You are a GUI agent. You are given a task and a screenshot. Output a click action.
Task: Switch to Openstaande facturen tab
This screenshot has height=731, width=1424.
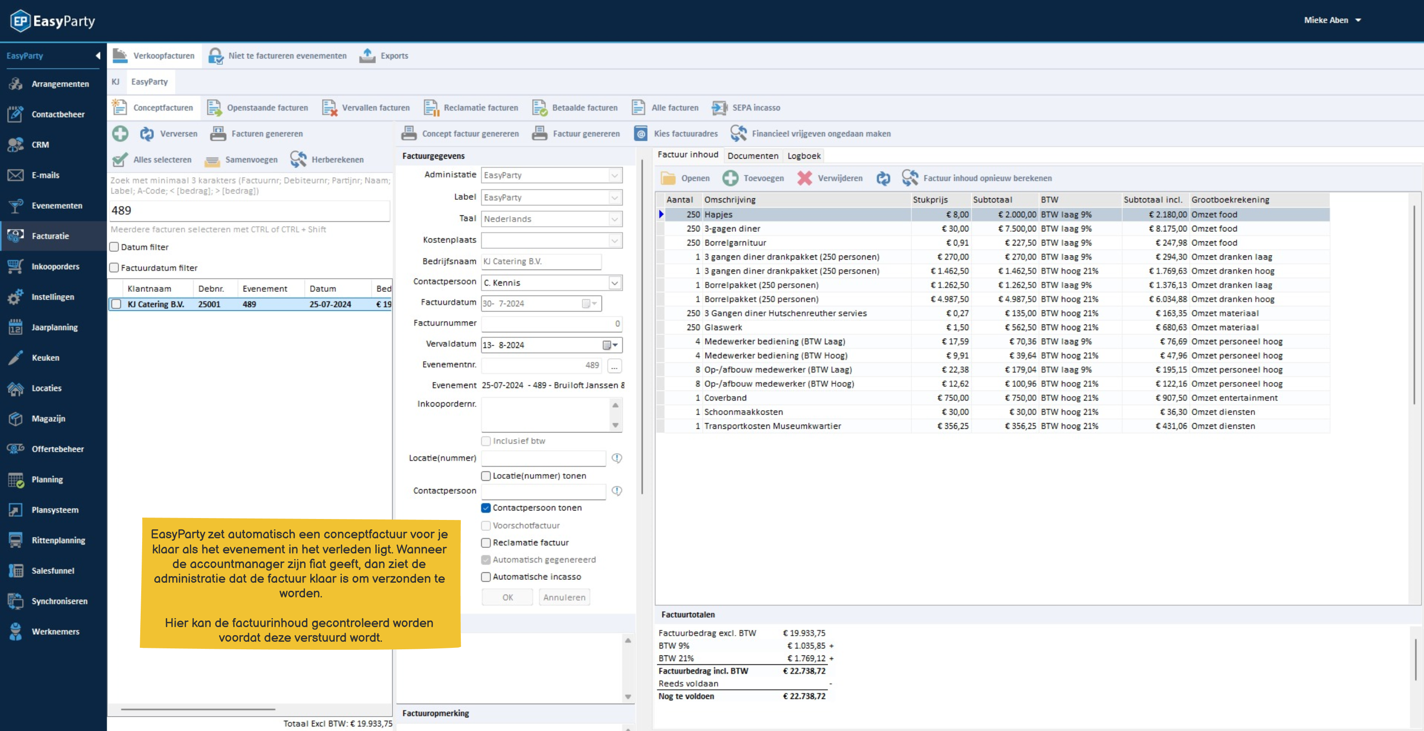tap(257, 107)
